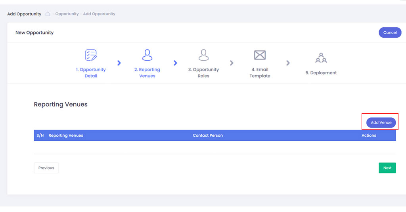Go to the '1. Opportunity Detail' step label
This screenshot has width=406, height=212.
[x=91, y=73]
